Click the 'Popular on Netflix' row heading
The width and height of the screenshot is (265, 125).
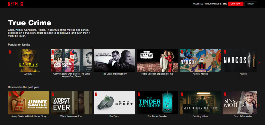coord(19,45)
